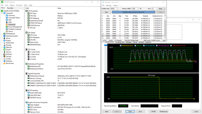Open Power Management page
The image size is (202, 114).
15,27
